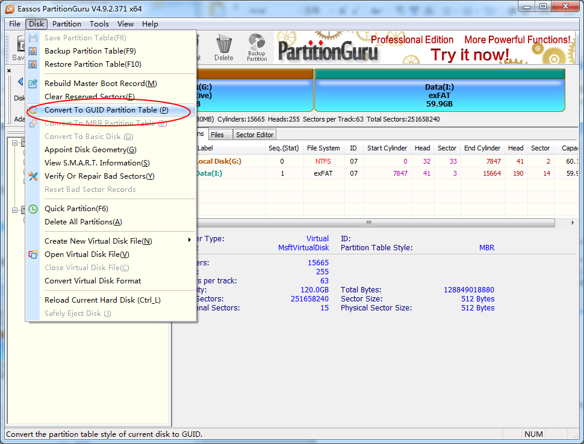Click the MBR partition table style value
Image resolution: width=584 pixels, height=444 pixels.
487,248
